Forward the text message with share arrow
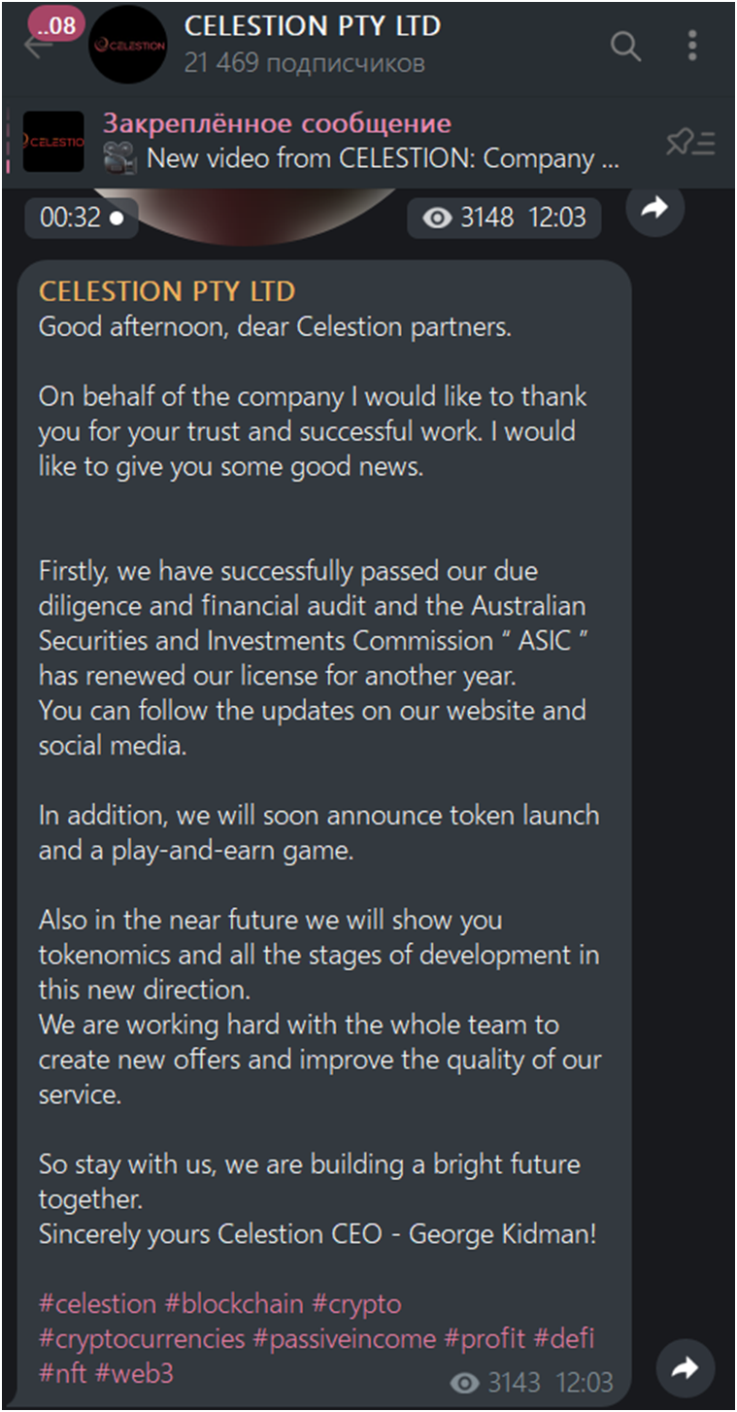The height and width of the screenshot is (1412, 737). 686,1369
